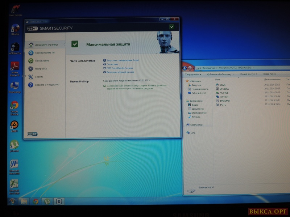Open the Справка и поддержка question-mark icon
This screenshot has width=290, height=217.
[x=31, y=85]
